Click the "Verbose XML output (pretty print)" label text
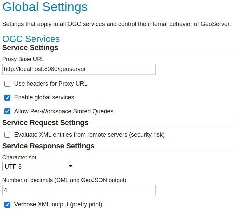The height and width of the screenshot is (210, 235). 58,204
